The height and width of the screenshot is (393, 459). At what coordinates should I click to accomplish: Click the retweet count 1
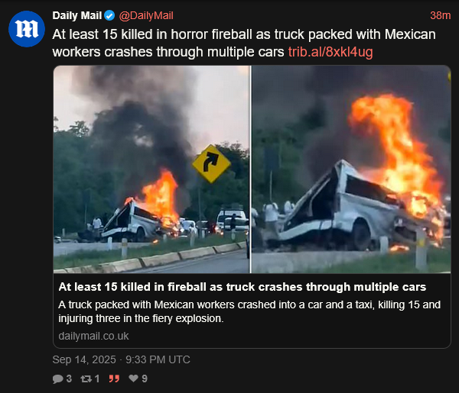(x=97, y=379)
